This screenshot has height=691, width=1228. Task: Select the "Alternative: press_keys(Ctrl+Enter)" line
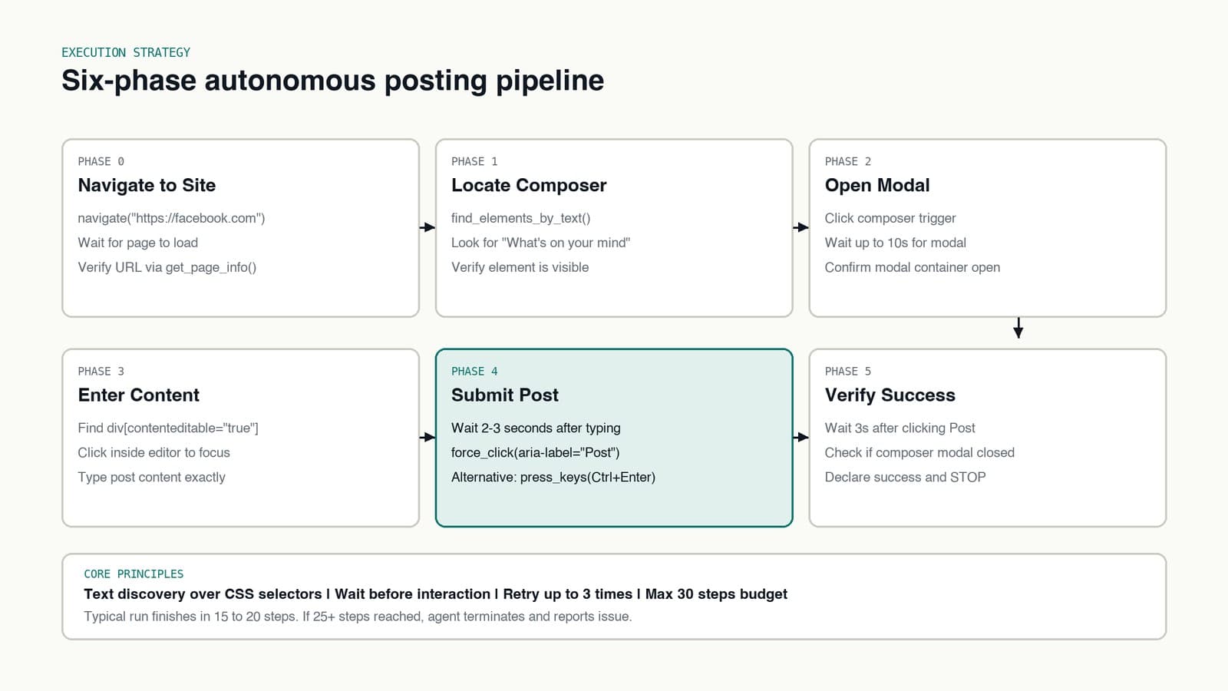click(553, 477)
